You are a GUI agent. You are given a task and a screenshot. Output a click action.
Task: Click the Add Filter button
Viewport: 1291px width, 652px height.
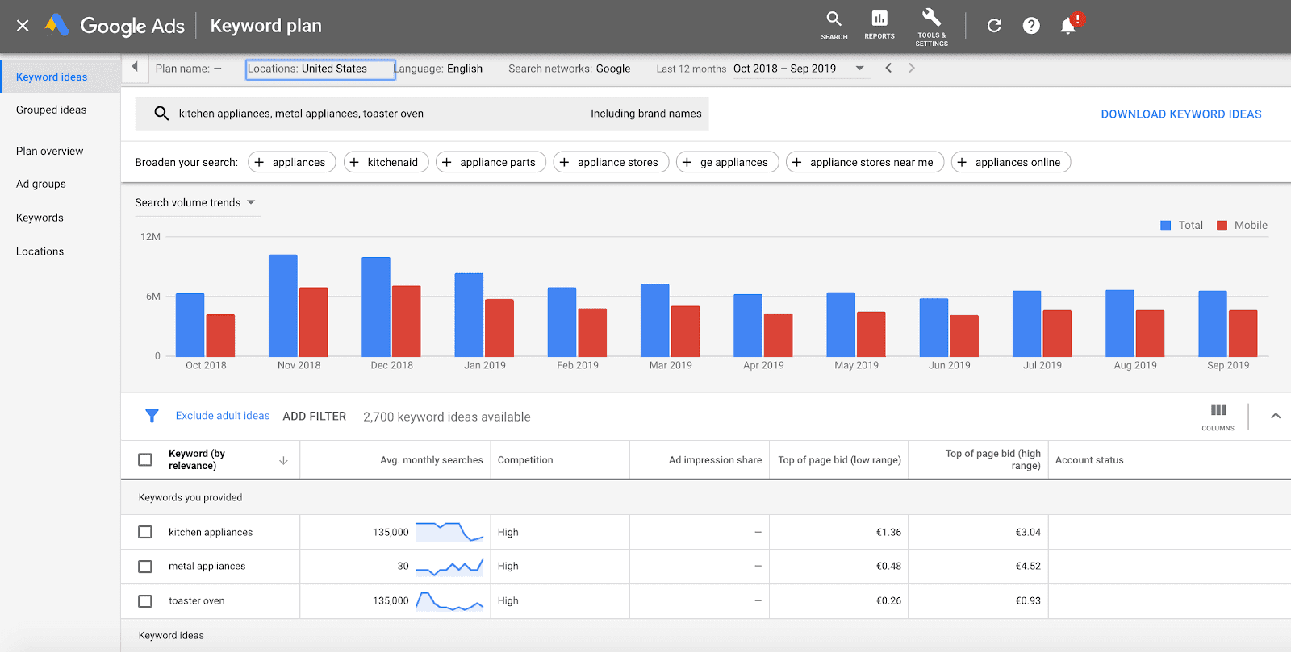(x=315, y=417)
